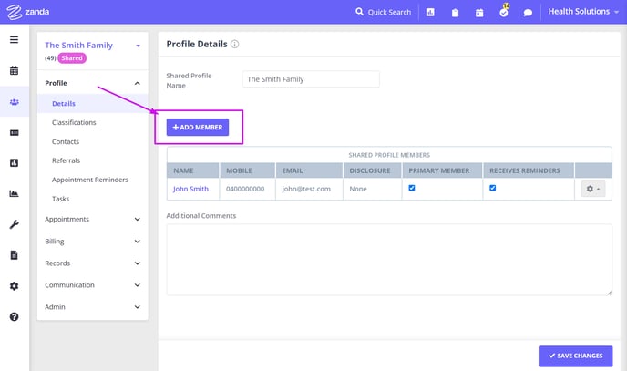Open the Health Solutions account dropdown

583,12
